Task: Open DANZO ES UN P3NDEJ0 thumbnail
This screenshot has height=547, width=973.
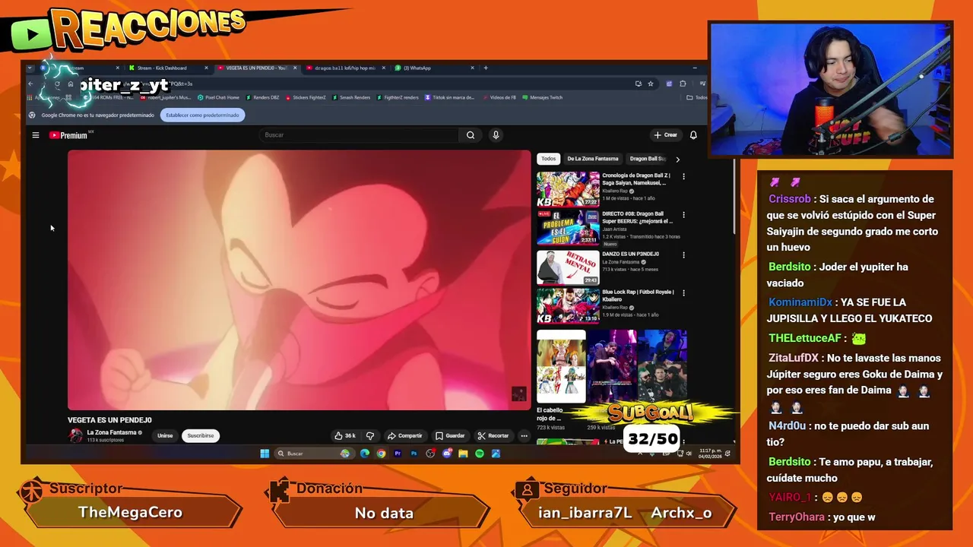Action: tap(568, 267)
